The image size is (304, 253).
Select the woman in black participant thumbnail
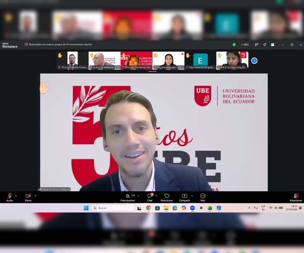click(x=169, y=60)
